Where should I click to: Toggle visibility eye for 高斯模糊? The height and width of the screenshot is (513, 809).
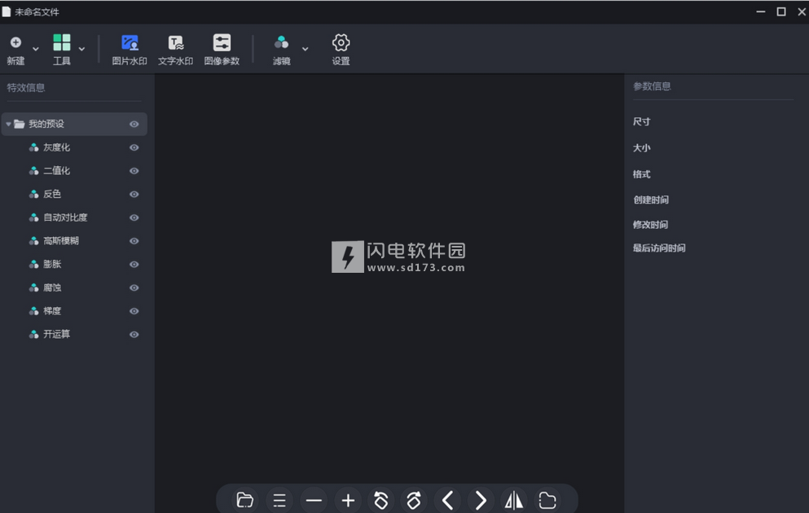[x=134, y=241]
